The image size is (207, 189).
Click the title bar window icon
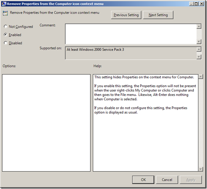pyautogui.click(x=4, y=4)
